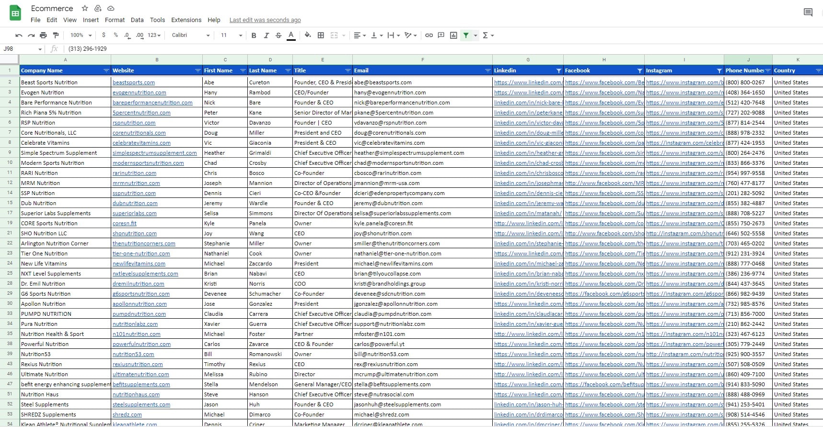Open the borders tool
823x427 pixels.
coord(321,35)
